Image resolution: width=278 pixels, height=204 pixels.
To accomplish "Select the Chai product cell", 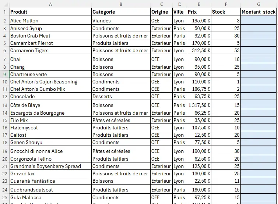I will [50, 58].
